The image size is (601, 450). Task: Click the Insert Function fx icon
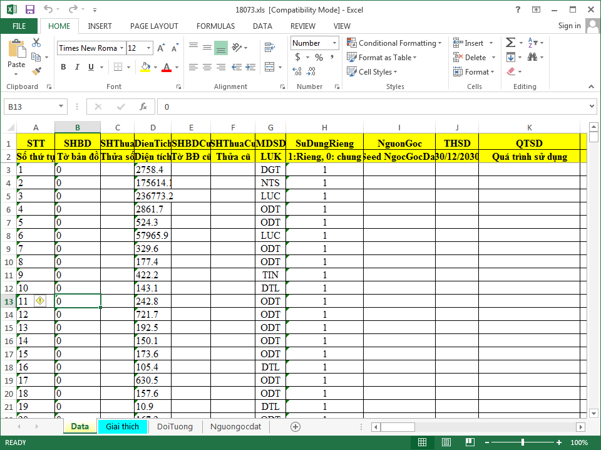pos(143,107)
